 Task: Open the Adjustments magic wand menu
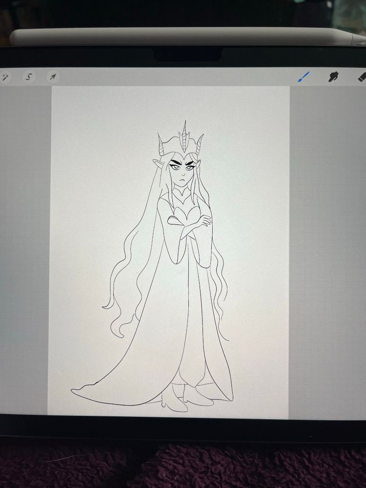(x=5, y=77)
